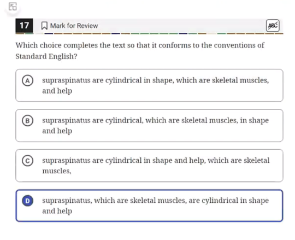Select the circled letter C
Viewport: 295px width, 240px height.
[28, 161]
